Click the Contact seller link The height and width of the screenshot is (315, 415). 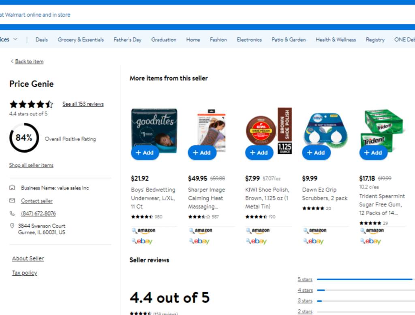tap(37, 201)
